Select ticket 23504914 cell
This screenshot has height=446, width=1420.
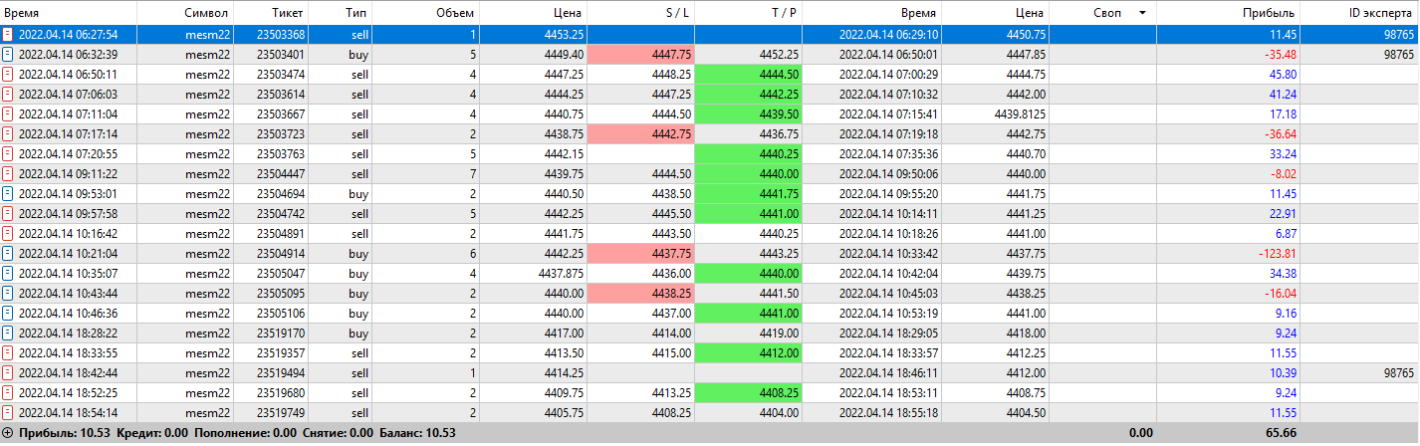(271, 253)
